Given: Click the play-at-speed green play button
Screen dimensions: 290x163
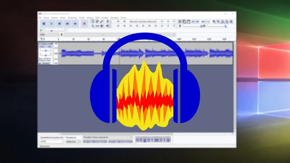Looking at the screenshot, I should click(x=41, y=30).
